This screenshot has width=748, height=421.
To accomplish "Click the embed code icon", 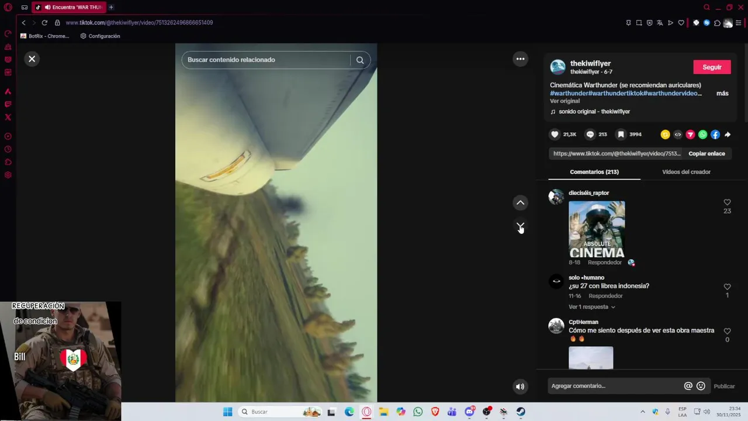I will (678, 134).
